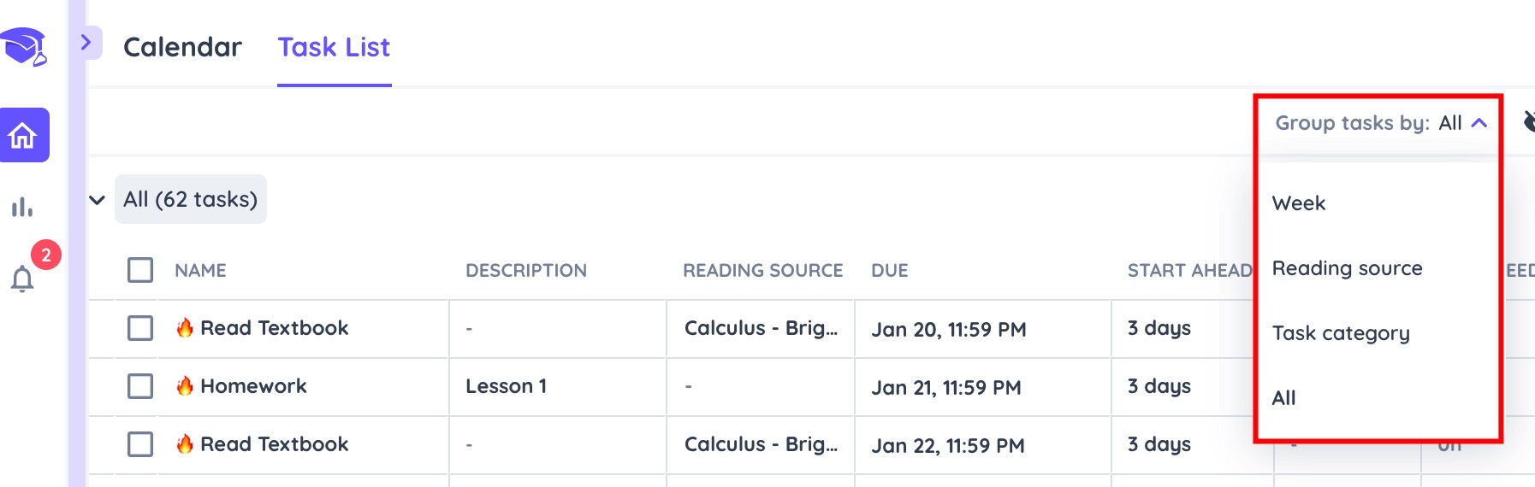This screenshot has height=487, width=1535.
Task: Open the Home sidebar icon
Action: coord(24,135)
